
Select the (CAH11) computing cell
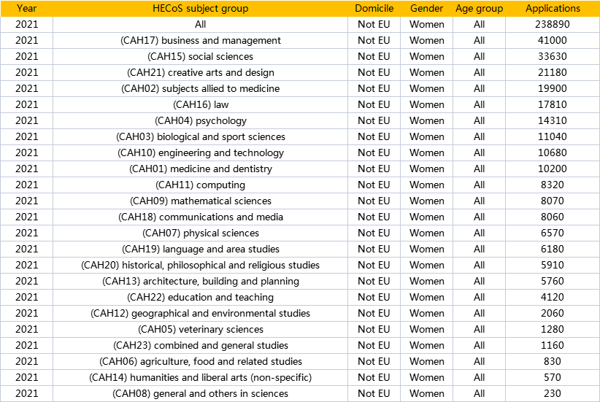click(x=200, y=185)
